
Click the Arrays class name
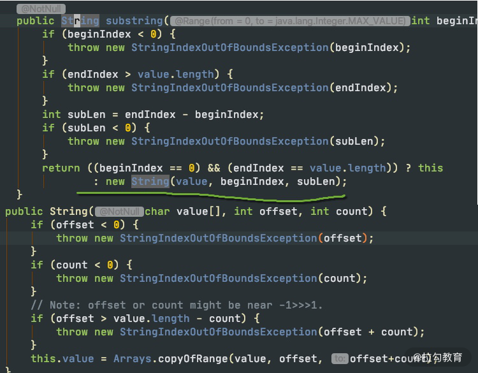pyautogui.click(x=133, y=359)
